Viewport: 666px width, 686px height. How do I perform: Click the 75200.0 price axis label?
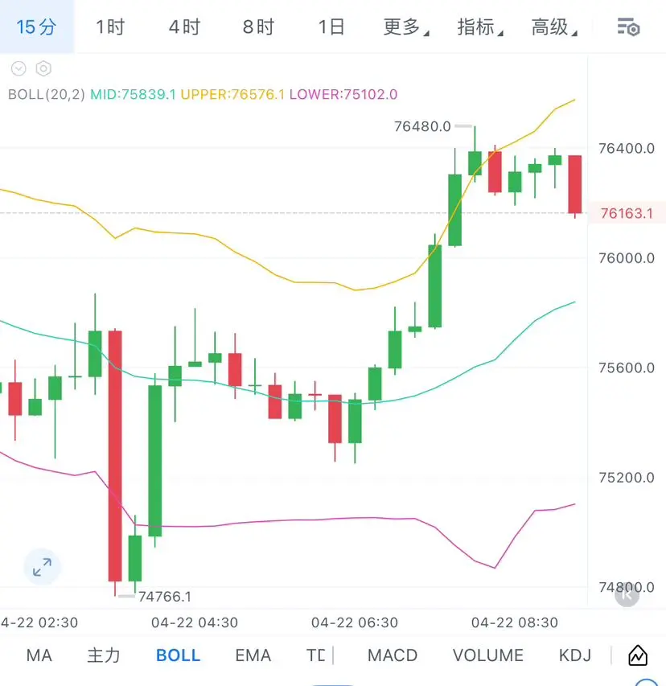(x=626, y=478)
